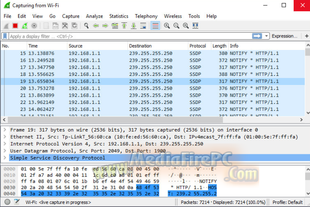Restart the current capture with the green fin icon

click(x=25, y=26)
